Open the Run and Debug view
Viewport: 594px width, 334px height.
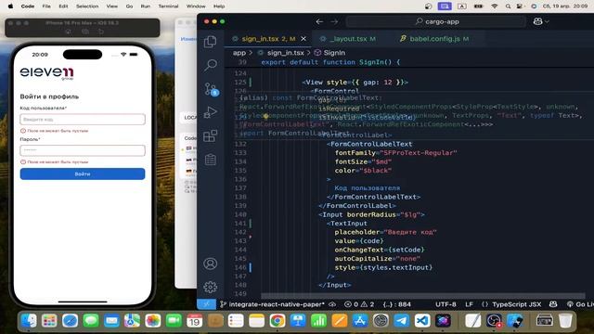point(211,112)
